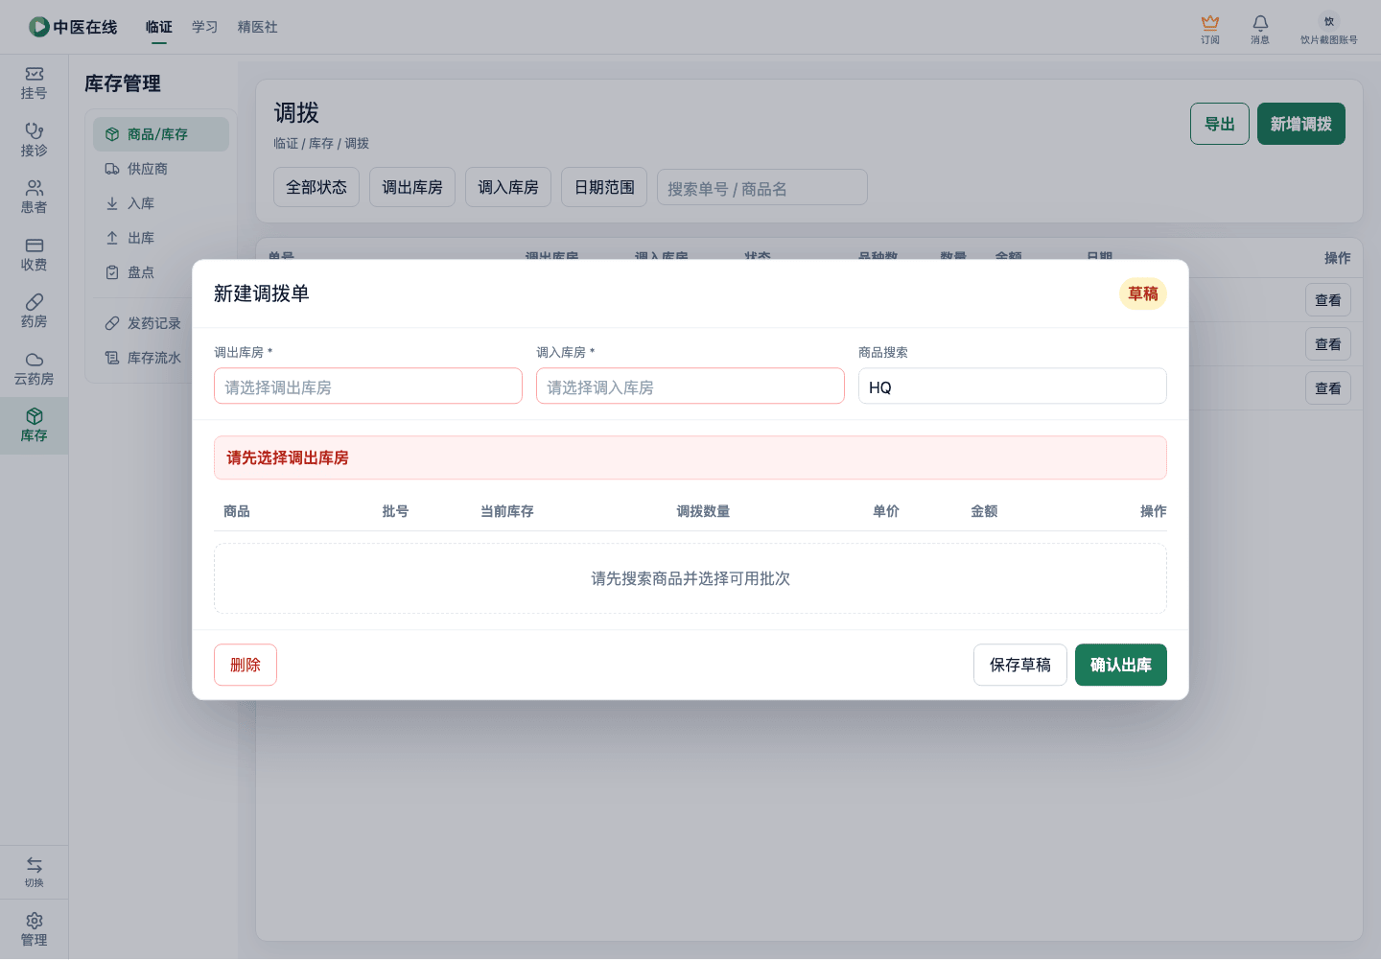Click the third 查看 button in table

(1328, 388)
